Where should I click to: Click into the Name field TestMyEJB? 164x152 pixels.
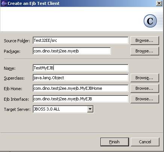[80, 68]
